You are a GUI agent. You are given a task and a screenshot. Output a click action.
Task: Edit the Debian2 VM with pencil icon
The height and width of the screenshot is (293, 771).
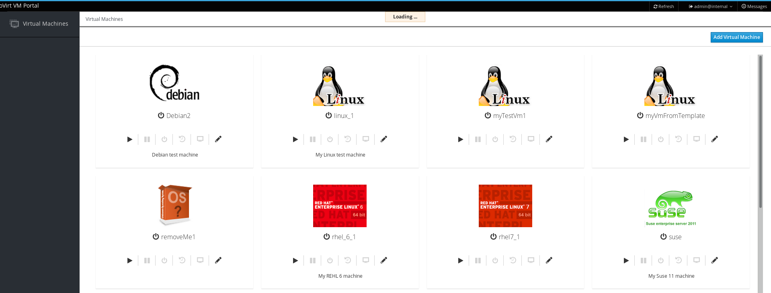pos(218,139)
